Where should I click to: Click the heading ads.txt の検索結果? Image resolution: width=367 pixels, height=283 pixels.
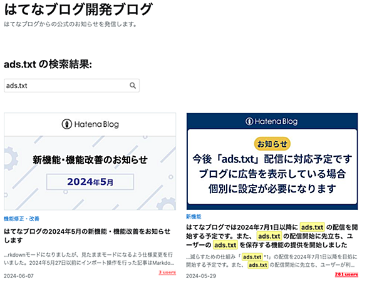(x=48, y=64)
